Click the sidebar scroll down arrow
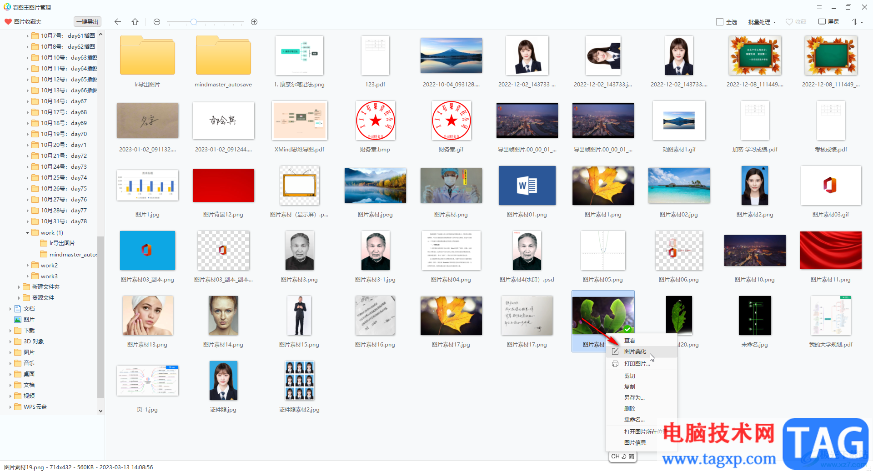 coord(100,411)
